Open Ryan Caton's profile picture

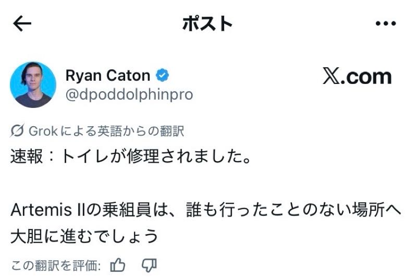coord(33,84)
